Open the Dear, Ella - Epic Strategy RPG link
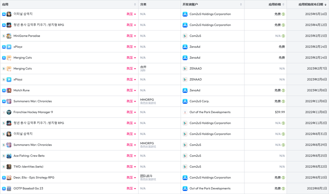 [x=34, y=178]
